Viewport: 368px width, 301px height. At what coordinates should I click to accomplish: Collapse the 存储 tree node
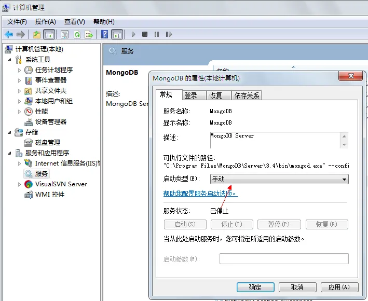tap(9, 132)
